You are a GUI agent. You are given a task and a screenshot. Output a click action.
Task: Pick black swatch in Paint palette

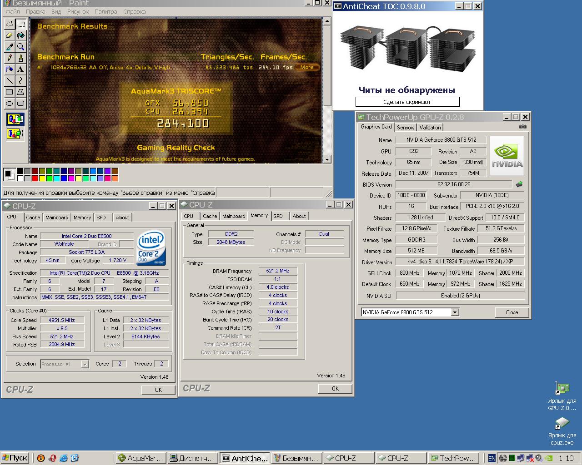coord(20,171)
